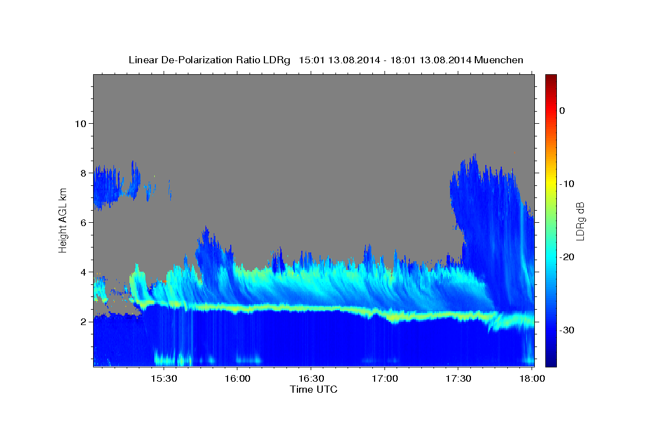Click the colorbar value 0
Image resolution: width=661 pixels, height=440 pixels.
(562, 111)
